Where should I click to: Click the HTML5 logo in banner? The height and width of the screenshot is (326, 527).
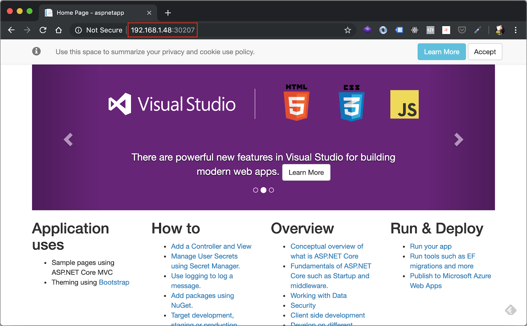(296, 102)
